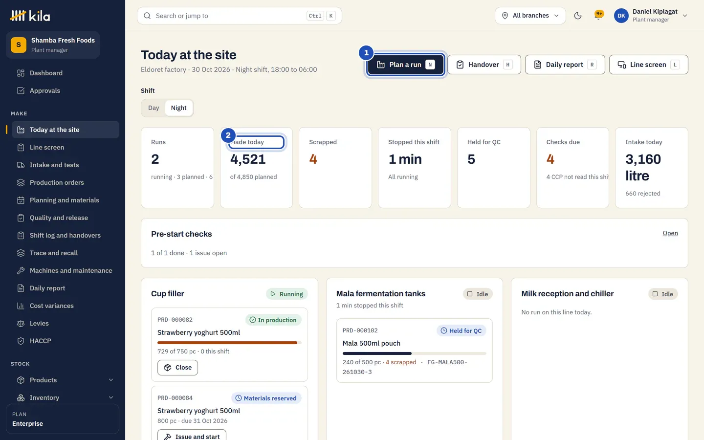
Task: Click the DK user avatar
Action: (621, 16)
